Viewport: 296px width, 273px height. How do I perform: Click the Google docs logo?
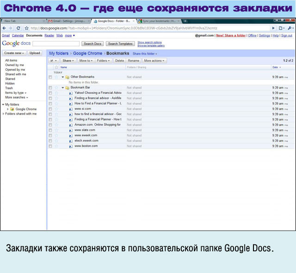[x=16, y=43]
